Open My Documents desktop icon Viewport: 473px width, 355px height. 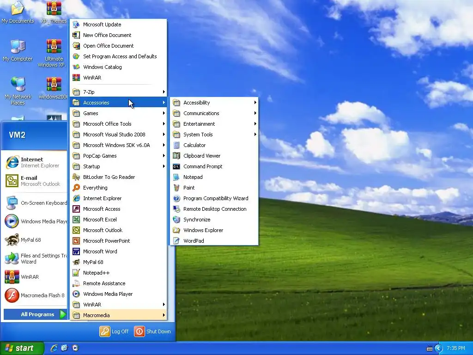click(18, 12)
